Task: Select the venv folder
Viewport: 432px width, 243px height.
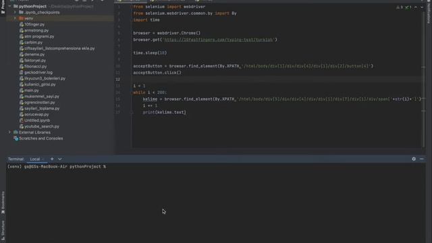Action: coord(28,18)
